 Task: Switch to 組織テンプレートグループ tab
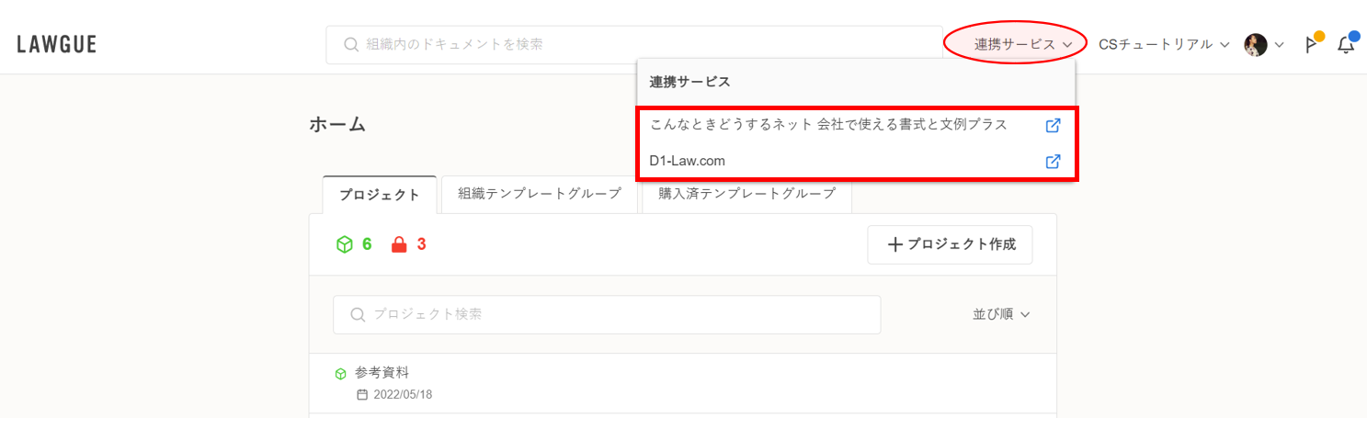pyautogui.click(x=539, y=194)
